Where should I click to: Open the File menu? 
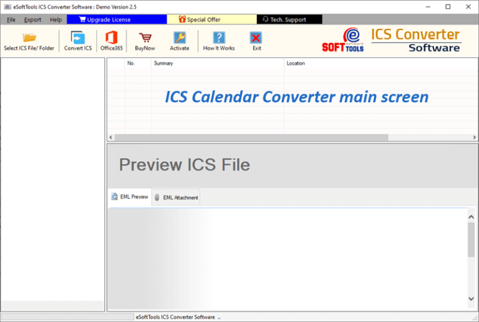point(11,19)
